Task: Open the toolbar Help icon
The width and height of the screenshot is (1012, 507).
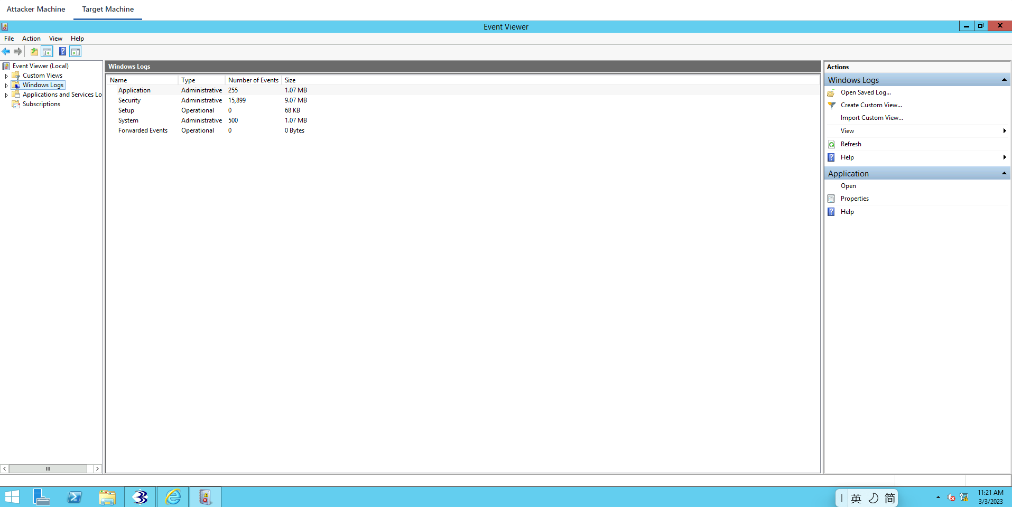Action: (62, 52)
